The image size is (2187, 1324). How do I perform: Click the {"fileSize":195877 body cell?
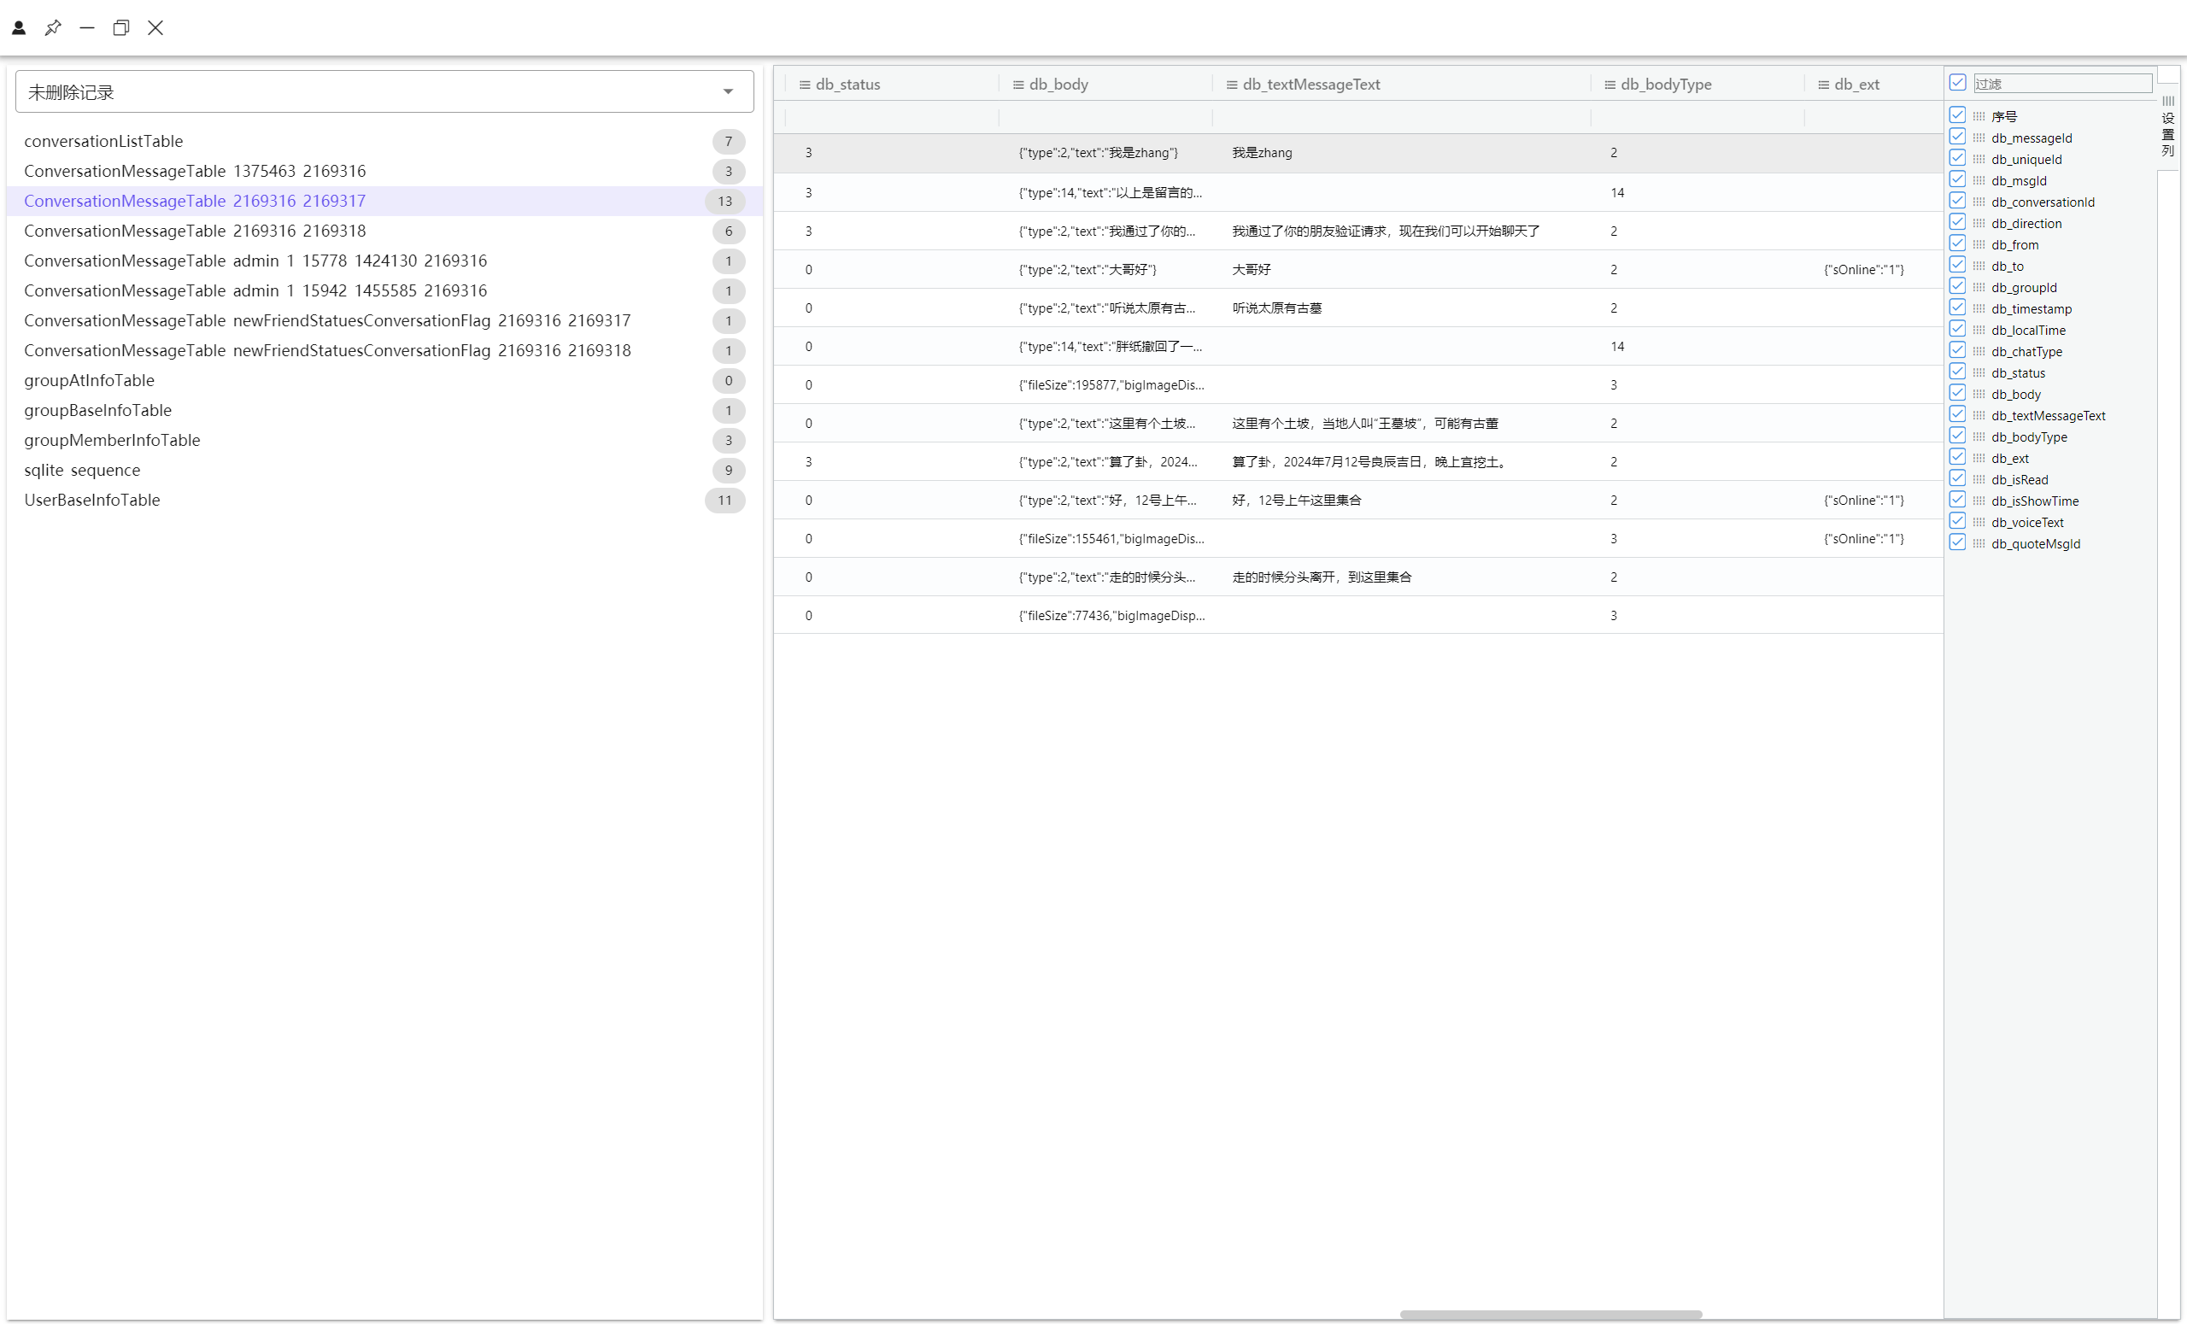pyautogui.click(x=1111, y=385)
